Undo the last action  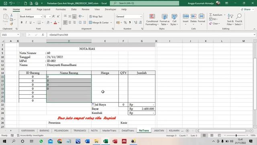pos(11,3)
